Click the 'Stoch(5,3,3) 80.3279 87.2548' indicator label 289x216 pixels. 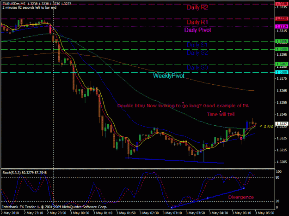(25, 173)
